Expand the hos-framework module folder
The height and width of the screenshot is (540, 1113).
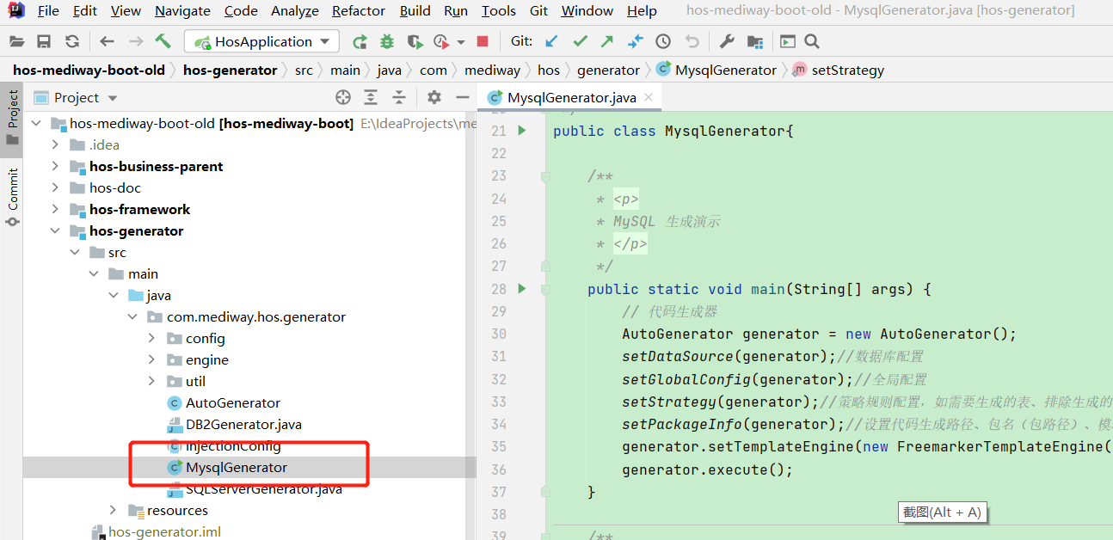pyautogui.click(x=56, y=209)
